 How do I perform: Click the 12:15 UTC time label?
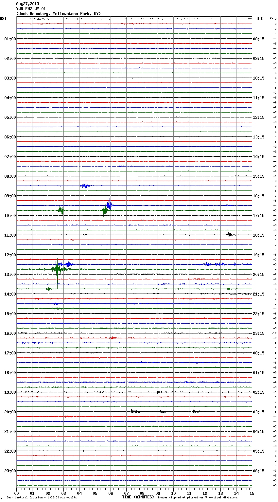pos(259,117)
